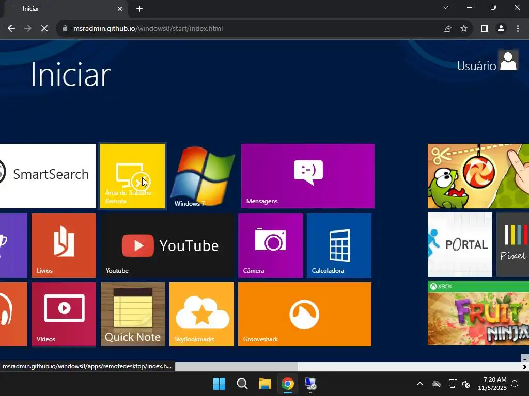
Task: Click the zoom-out minus button
Action: (525, 358)
